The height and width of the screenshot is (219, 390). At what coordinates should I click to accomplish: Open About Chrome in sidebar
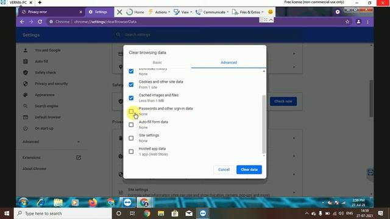[x=35, y=169]
